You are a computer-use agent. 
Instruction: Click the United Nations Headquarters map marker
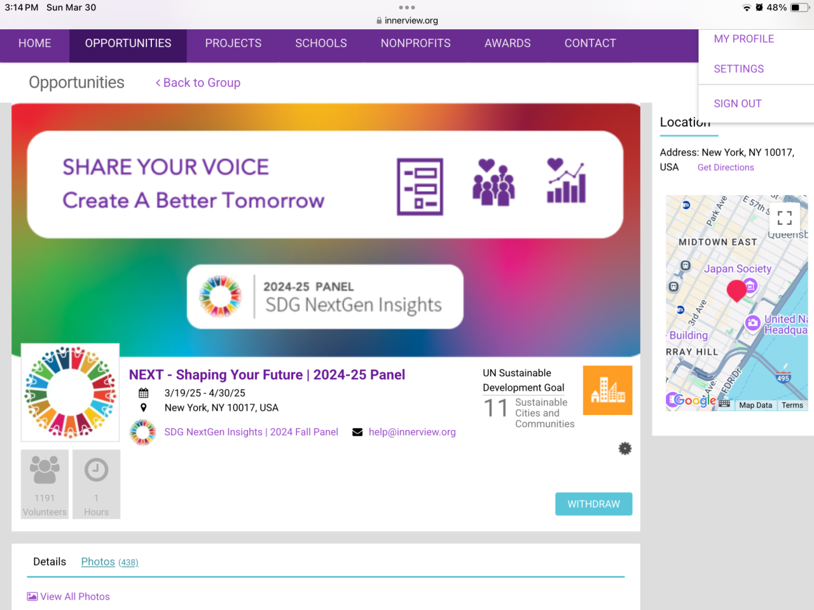(753, 323)
